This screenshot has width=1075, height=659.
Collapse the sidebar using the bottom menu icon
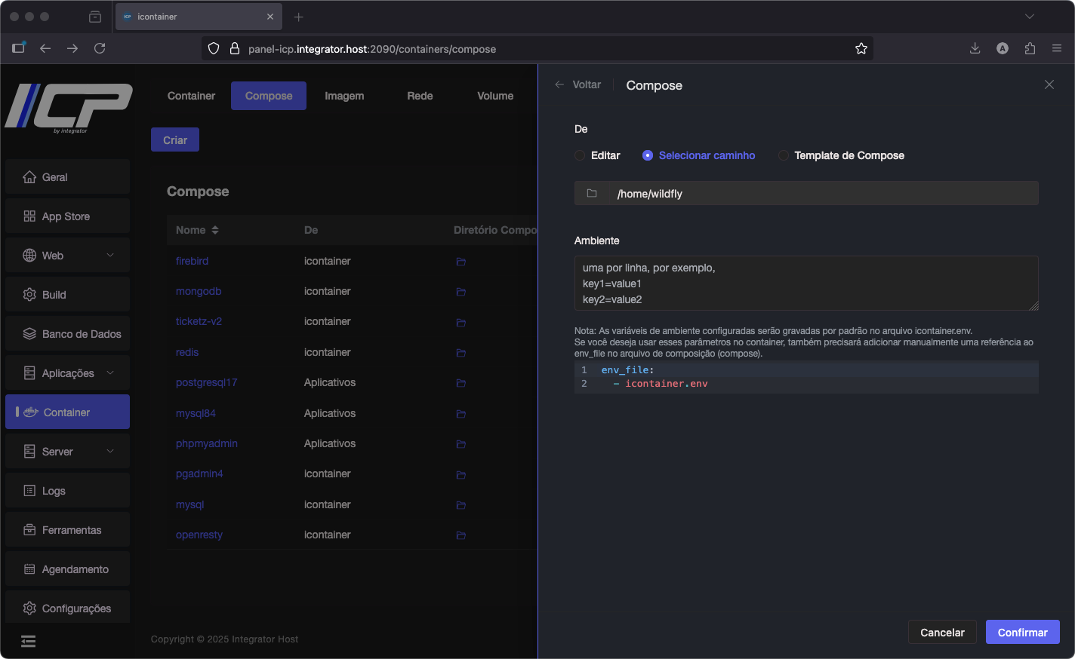(x=28, y=642)
